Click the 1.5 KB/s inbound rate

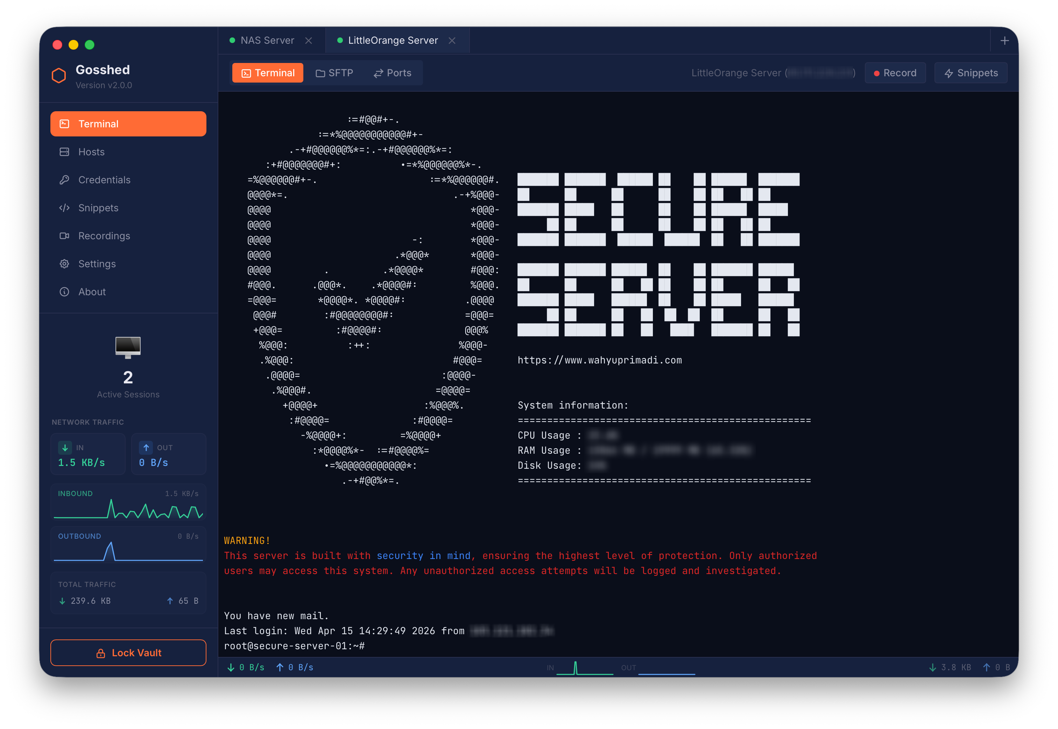[81, 463]
